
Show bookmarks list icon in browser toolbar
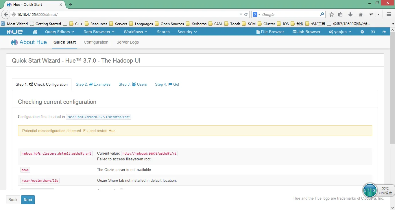pyautogui.click(x=340, y=14)
